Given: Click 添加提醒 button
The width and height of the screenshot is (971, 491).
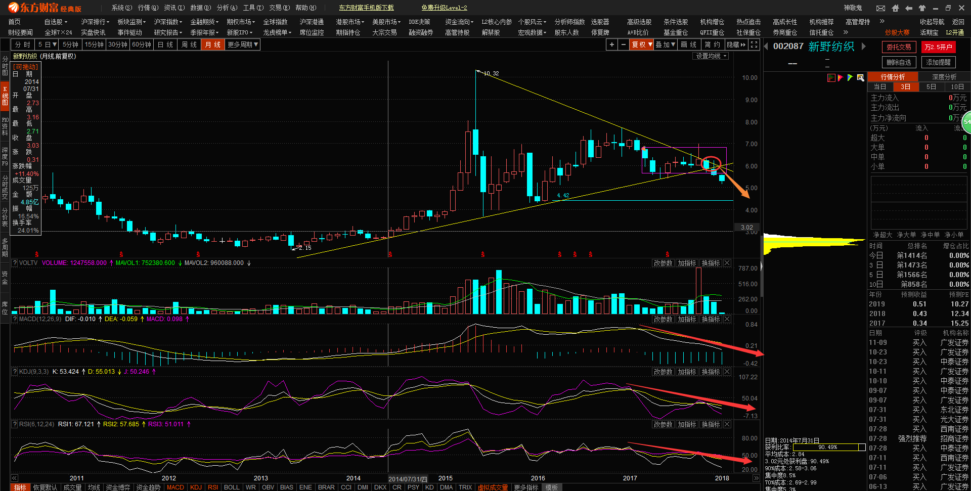Looking at the screenshot, I should tap(938, 62).
